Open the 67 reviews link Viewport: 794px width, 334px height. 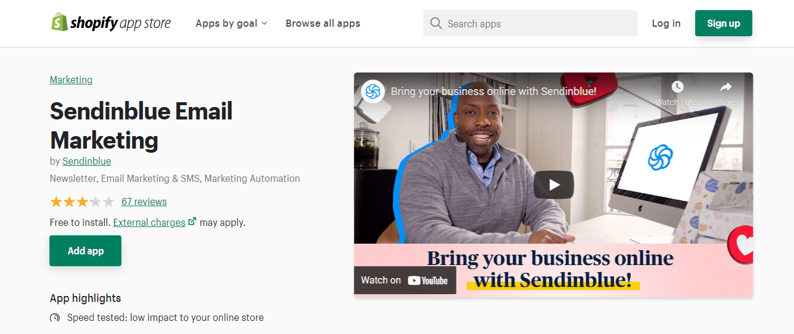tap(144, 201)
